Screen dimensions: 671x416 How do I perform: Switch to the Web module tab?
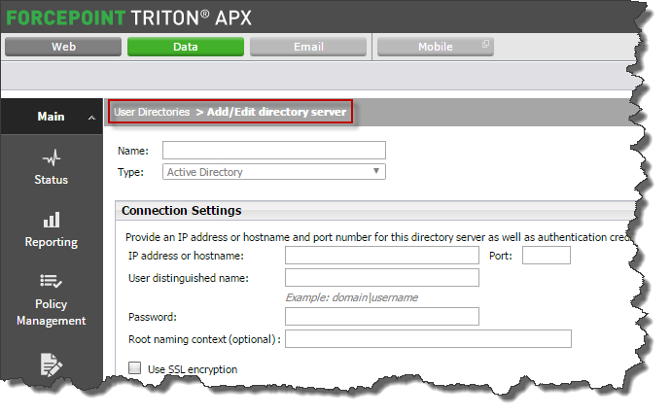(x=63, y=47)
